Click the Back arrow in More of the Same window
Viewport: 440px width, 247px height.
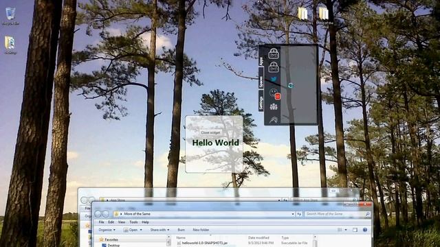click(98, 214)
